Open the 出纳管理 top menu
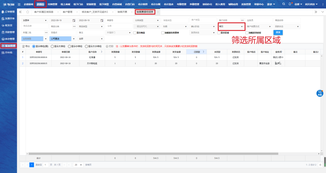Image resolution: width=326 pixels, height=173 pixels. (x=52, y=5)
